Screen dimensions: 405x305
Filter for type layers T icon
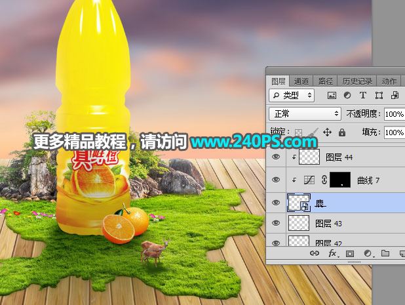[x=363, y=95]
